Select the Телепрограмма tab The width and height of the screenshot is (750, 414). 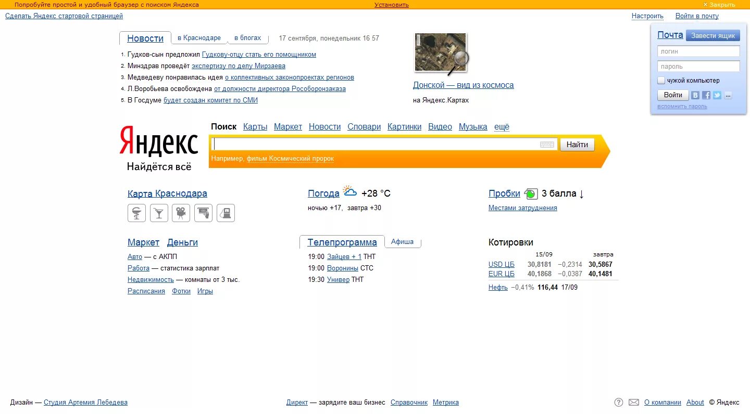tap(342, 242)
